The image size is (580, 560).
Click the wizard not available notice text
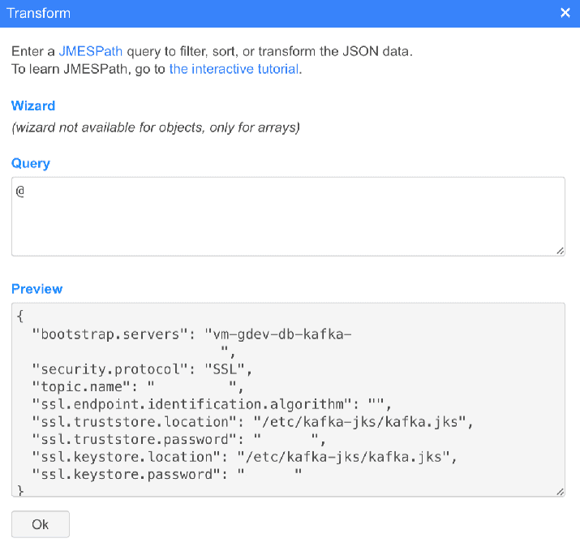[155, 128]
